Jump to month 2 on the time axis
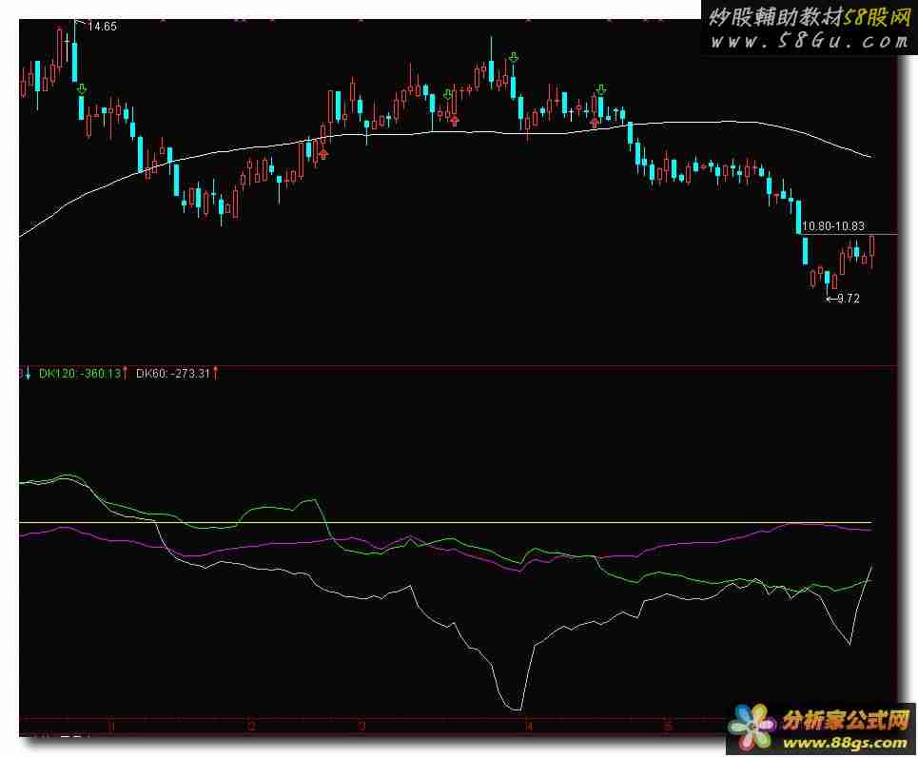 (x=251, y=727)
